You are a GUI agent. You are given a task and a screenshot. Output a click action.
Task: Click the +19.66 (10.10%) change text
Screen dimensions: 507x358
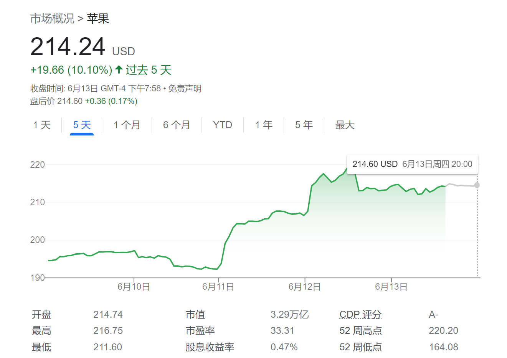(x=71, y=70)
